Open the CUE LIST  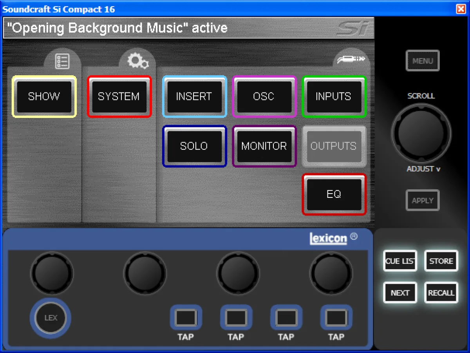(400, 261)
